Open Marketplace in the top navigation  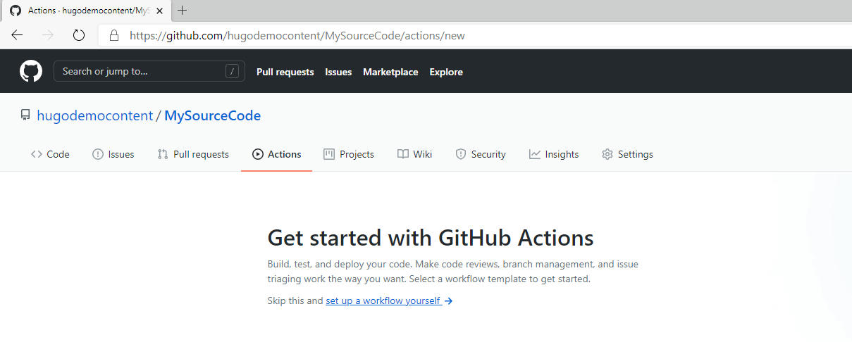click(390, 72)
